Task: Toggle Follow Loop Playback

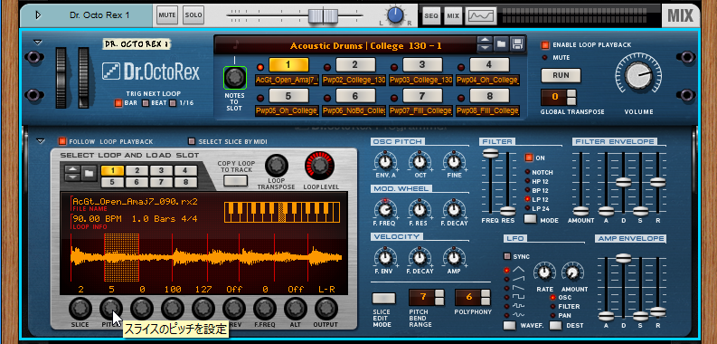Action: (x=62, y=141)
